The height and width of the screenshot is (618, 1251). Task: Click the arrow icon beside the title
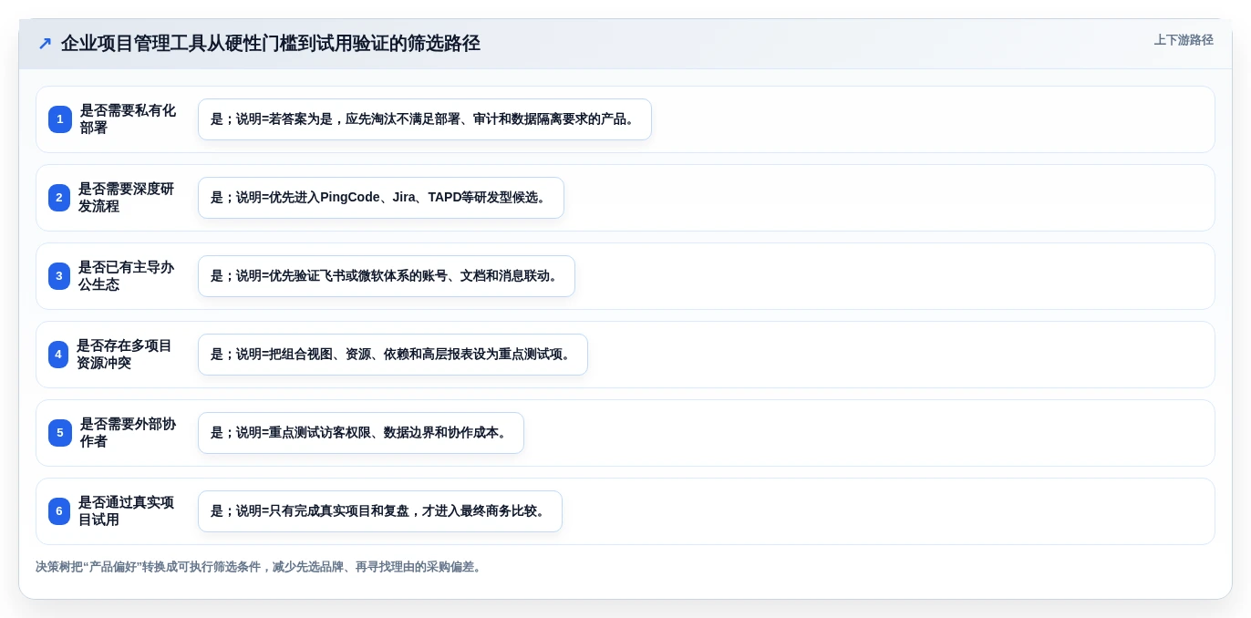point(45,43)
